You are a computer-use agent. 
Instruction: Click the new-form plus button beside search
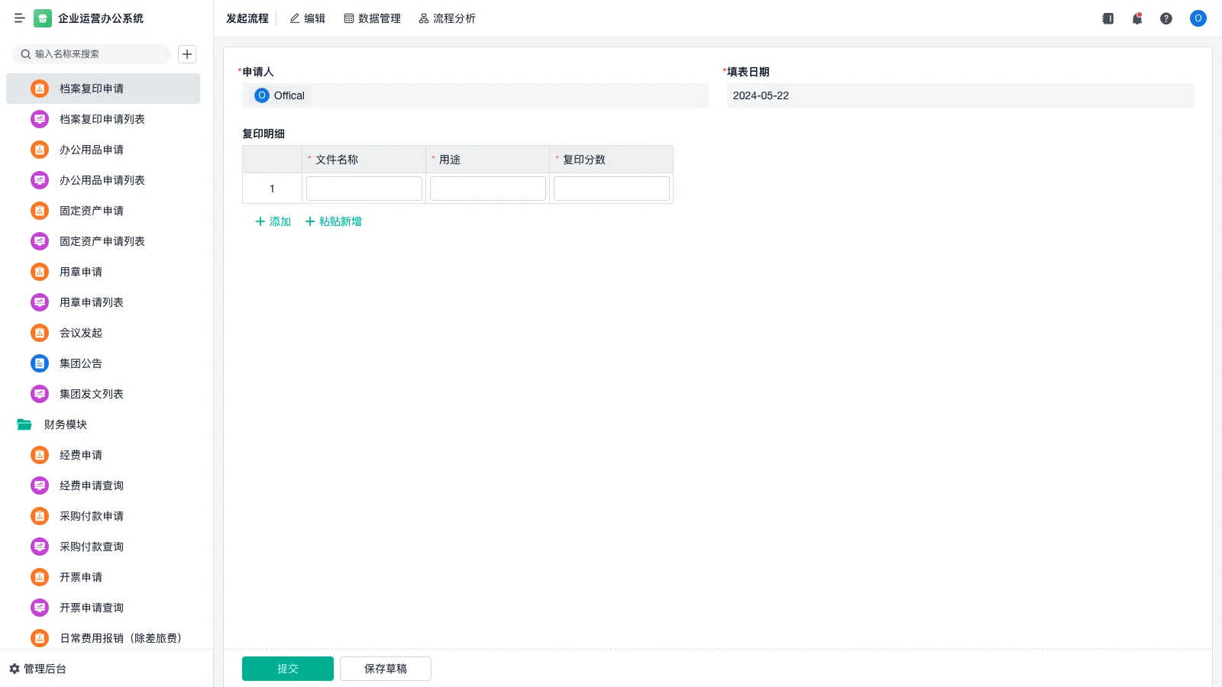tap(186, 53)
